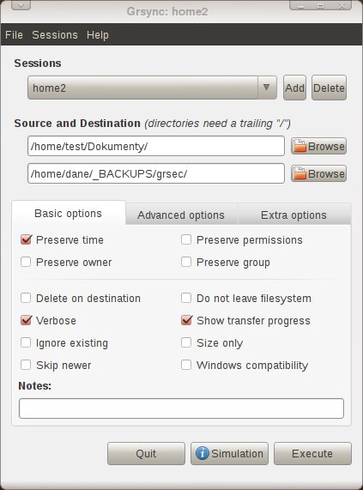Maximize the Grsync window
Viewport: 363px width, 490px height.
320,5
